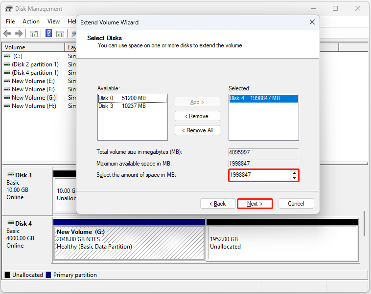The height and width of the screenshot is (294, 371).
Task: Click the Disk 3 10.00 GB unallocated block
Action: 66,194
